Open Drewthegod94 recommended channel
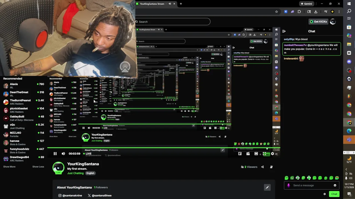 [x=24, y=159]
